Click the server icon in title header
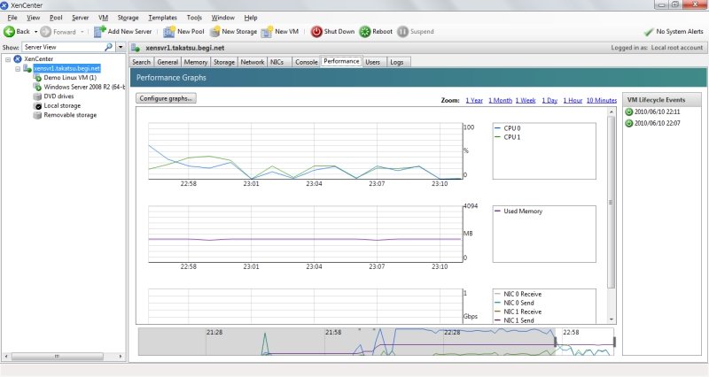This screenshot has height=377, width=709. (136, 48)
